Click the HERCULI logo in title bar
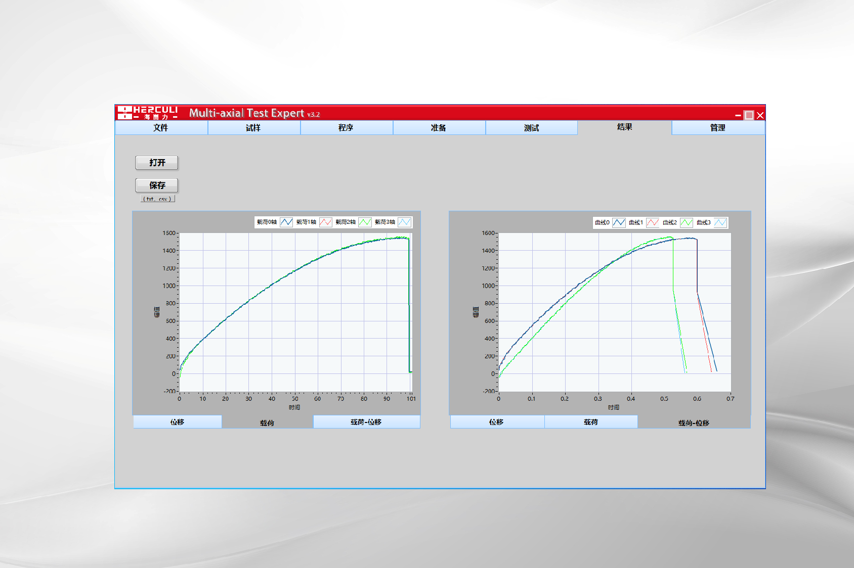The width and height of the screenshot is (854, 568). click(x=148, y=113)
